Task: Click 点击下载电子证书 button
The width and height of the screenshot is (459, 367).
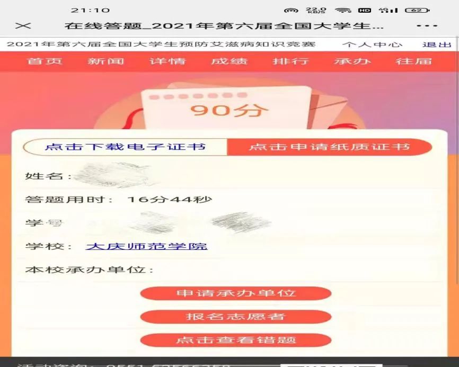Action: (125, 147)
